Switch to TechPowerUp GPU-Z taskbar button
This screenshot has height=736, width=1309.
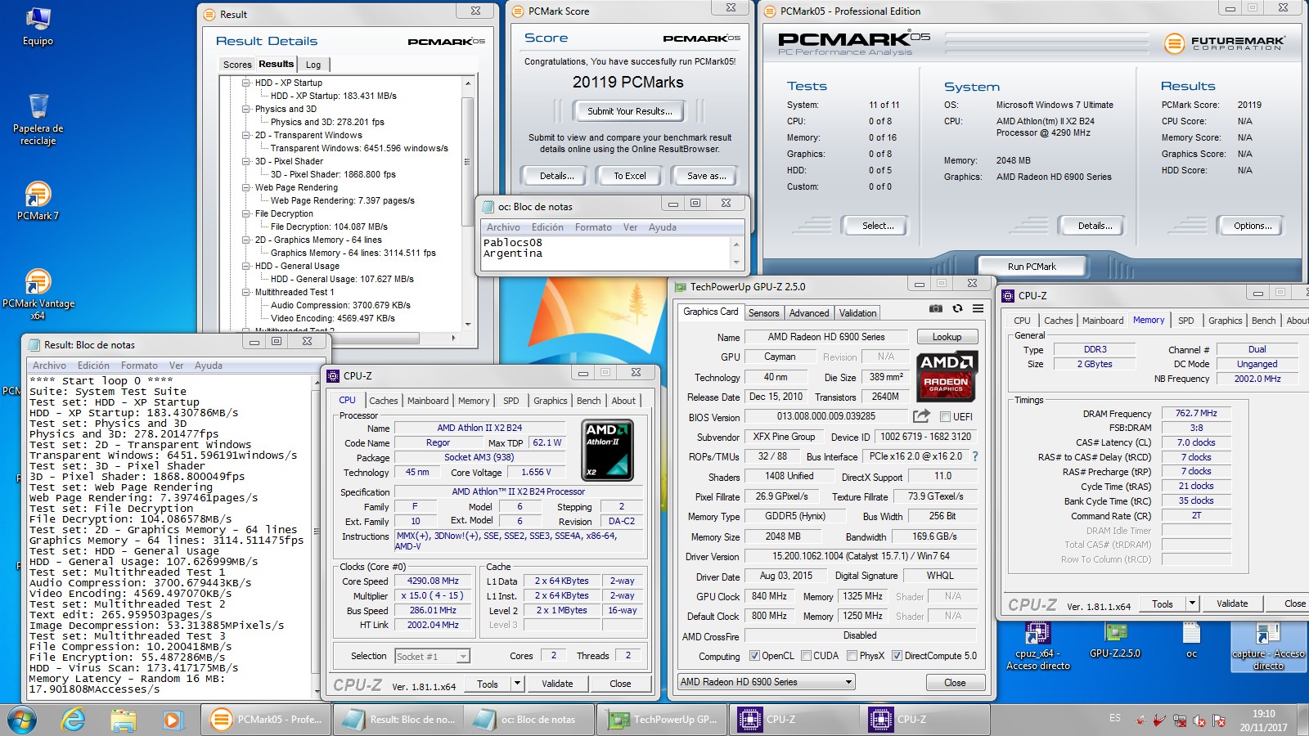pyautogui.click(x=663, y=720)
